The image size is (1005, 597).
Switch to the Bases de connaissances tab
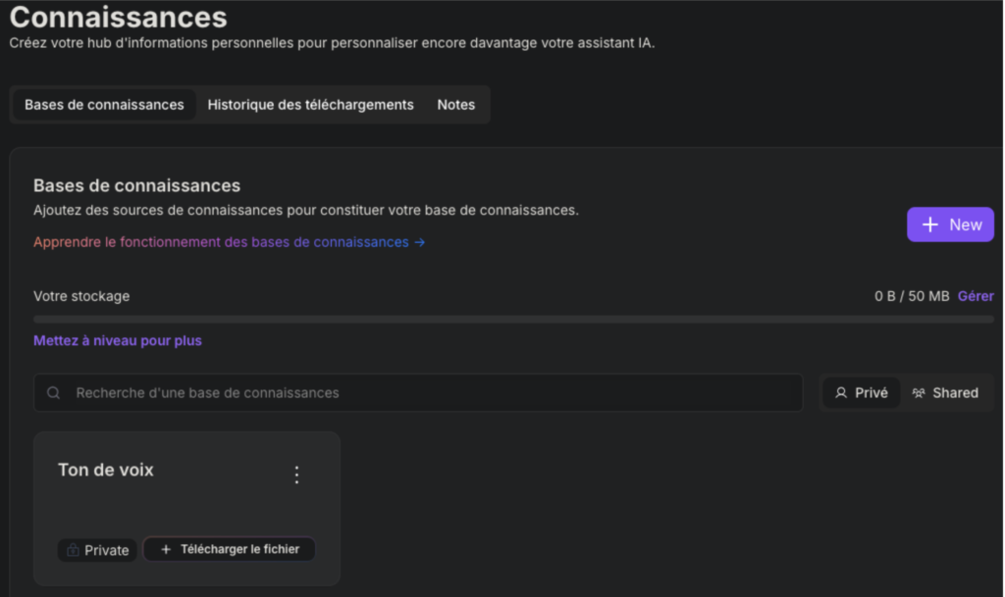click(104, 105)
